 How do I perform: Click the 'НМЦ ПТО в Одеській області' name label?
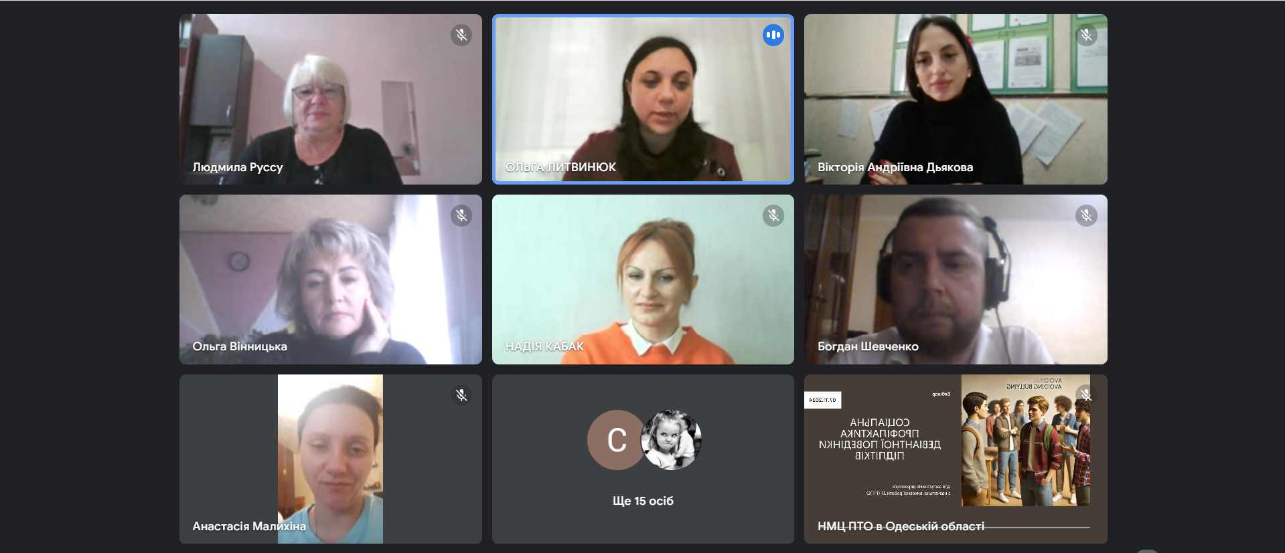coord(901,526)
